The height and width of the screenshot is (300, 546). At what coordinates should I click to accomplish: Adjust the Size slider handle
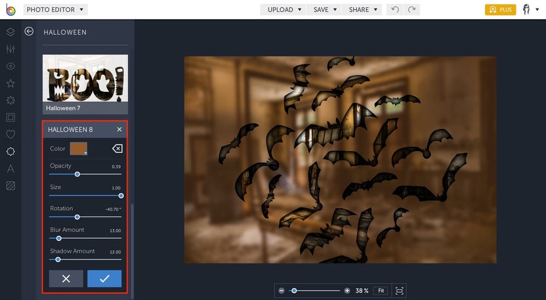121,196
